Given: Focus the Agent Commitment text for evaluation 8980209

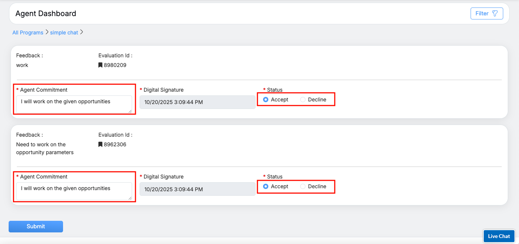Looking at the screenshot, I should tap(74, 104).
